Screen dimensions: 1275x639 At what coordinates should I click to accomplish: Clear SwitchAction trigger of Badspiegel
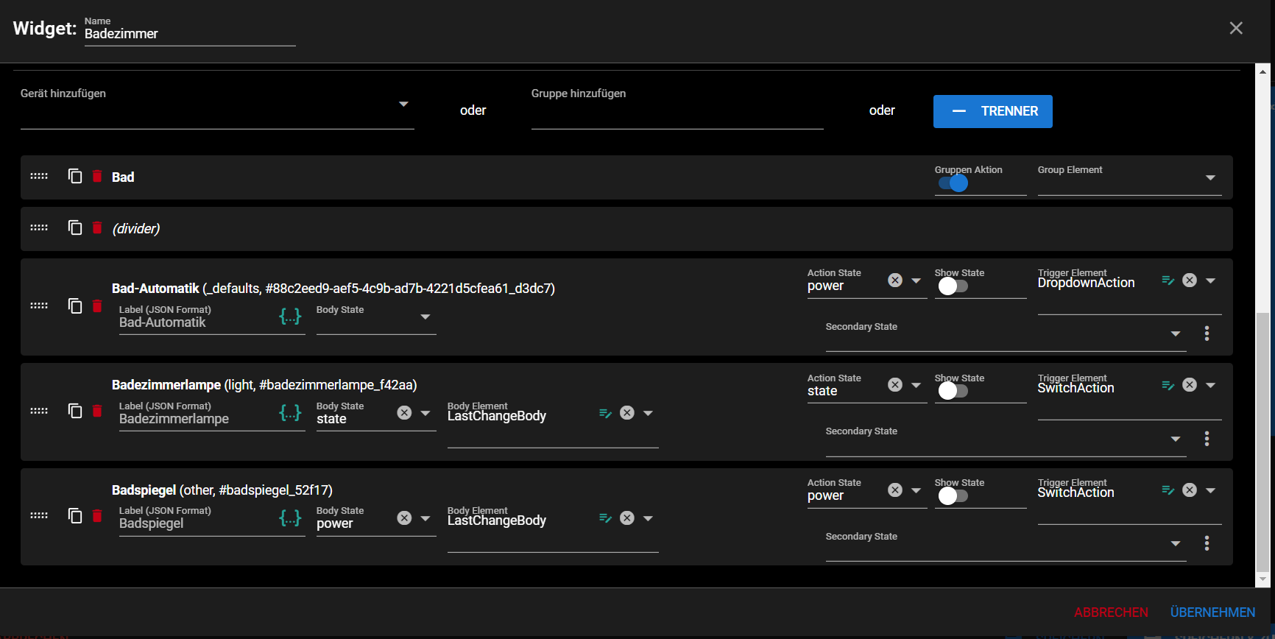point(1190,490)
